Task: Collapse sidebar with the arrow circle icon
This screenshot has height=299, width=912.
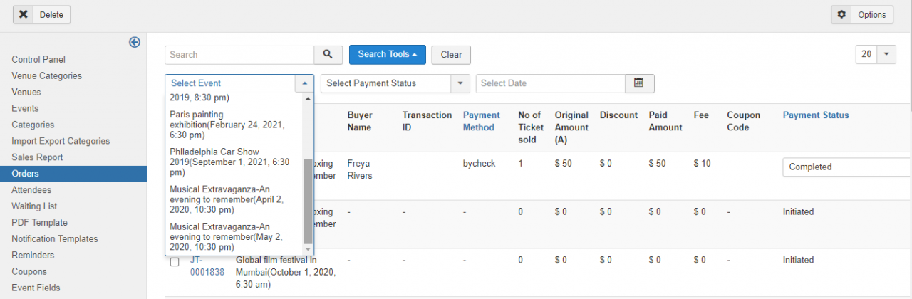Action: (135, 42)
